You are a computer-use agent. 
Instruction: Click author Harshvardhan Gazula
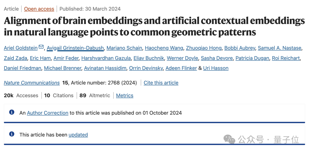pyautogui.click(x=106, y=58)
